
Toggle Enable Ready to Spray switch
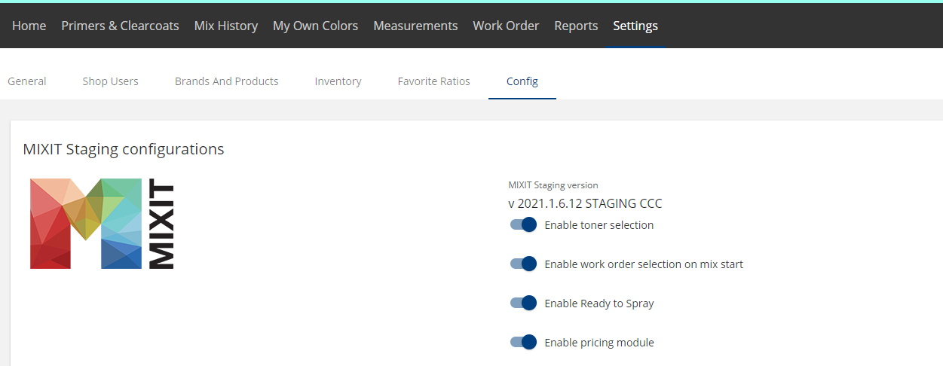523,303
